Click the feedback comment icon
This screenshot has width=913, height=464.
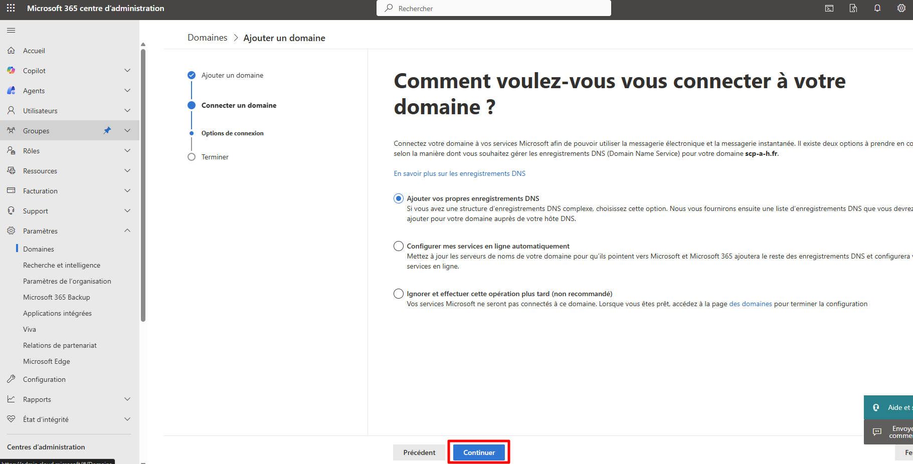[877, 432]
